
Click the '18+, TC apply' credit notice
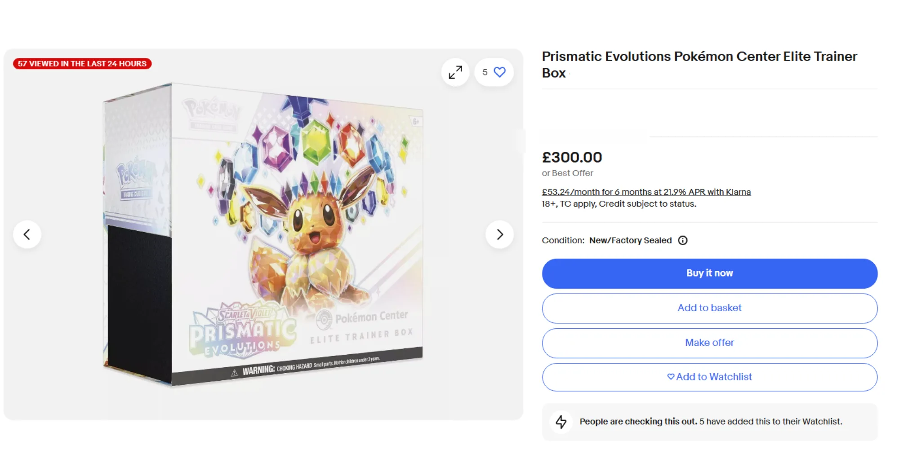619,204
